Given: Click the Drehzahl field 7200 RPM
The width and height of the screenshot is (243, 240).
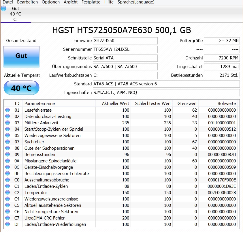Looking at the screenshot, I should click(222, 58).
